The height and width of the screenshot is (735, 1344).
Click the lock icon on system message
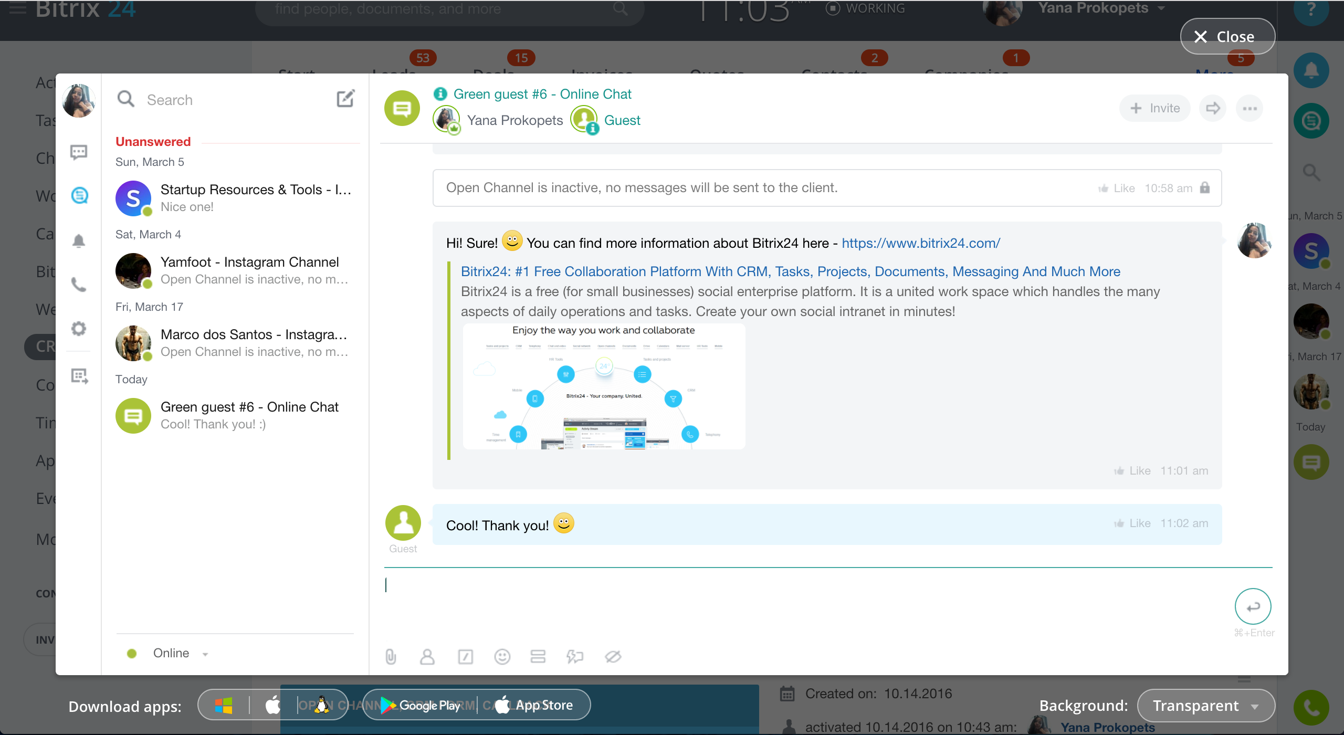coord(1205,187)
